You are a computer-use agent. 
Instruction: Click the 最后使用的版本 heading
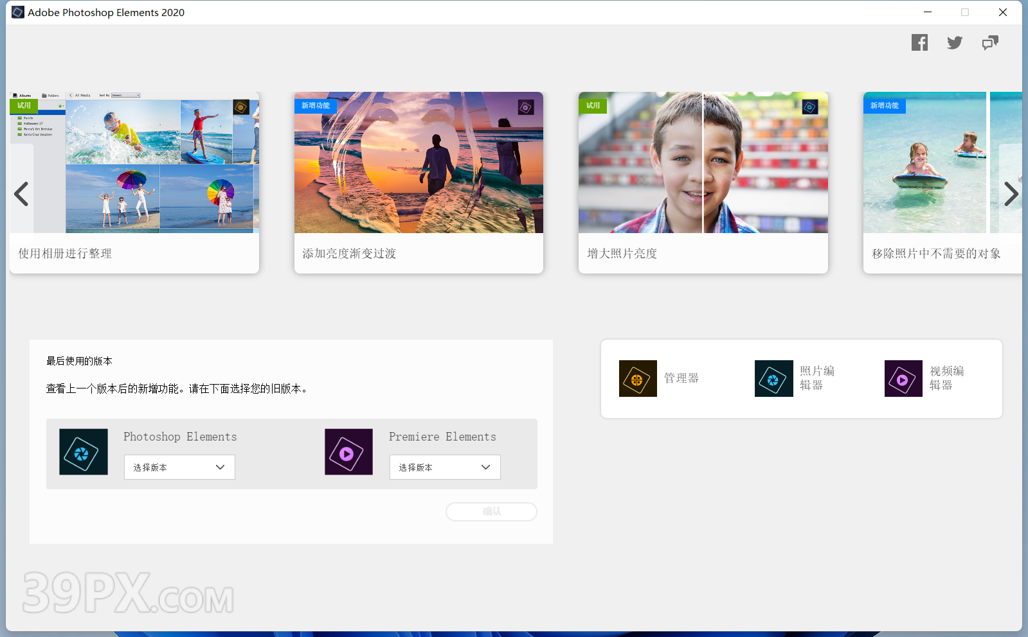coord(79,361)
